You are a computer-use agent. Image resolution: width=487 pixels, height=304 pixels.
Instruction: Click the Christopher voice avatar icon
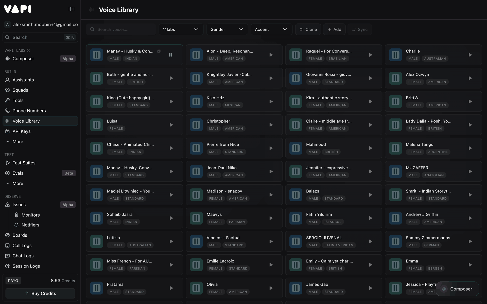(x=196, y=125)
